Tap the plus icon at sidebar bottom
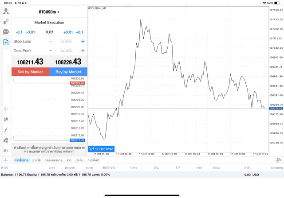Image resolution: width=284 pixels, height=198 pixels. pyautogui.click(x=6, y=160)
